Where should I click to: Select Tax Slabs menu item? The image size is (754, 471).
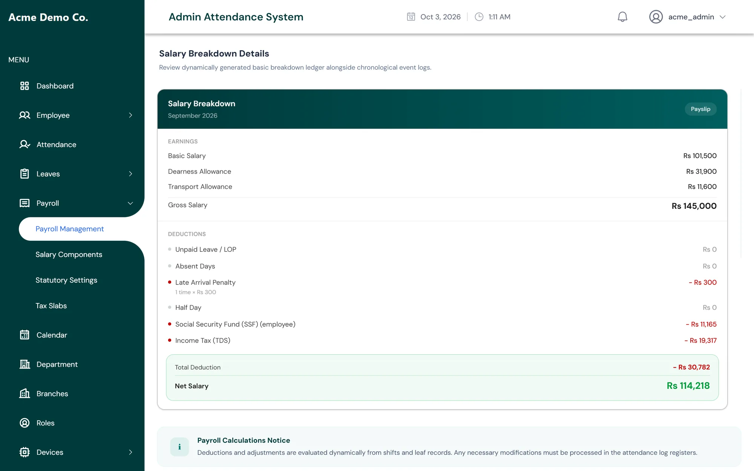click(51, 306)
